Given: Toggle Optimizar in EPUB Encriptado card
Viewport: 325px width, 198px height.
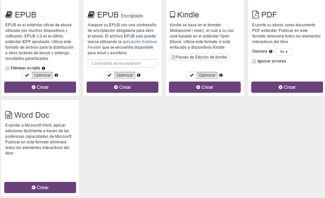Looking at the screenshot, I should click(109, 75).
